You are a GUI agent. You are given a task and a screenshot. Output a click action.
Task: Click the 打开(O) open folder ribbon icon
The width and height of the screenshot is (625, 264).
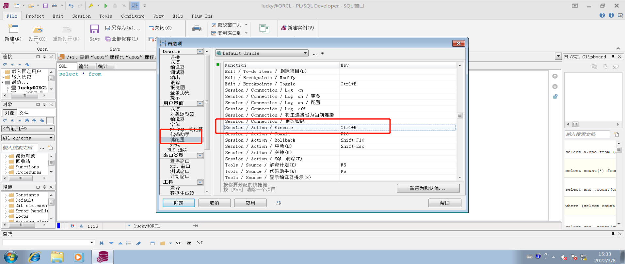coord(37,29)
